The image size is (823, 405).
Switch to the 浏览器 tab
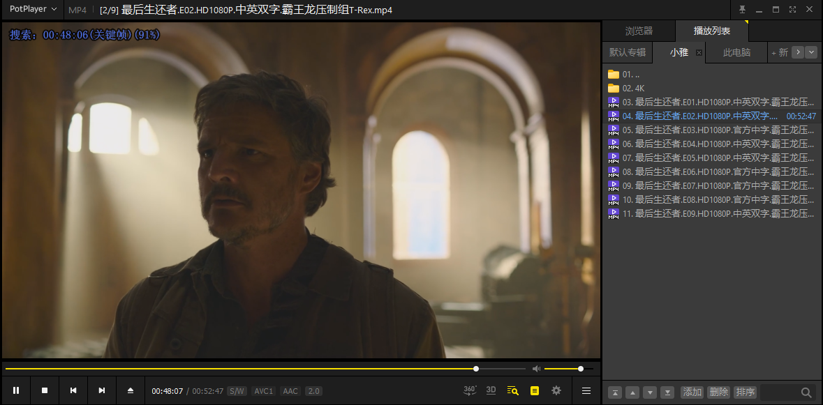click(639, 31)
